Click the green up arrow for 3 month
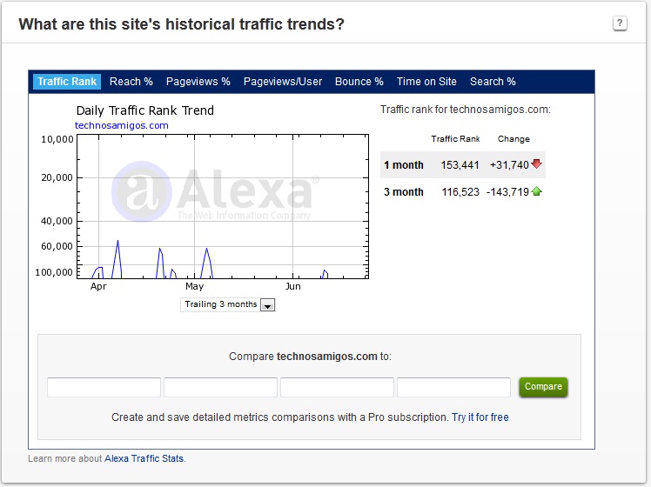This screenshot has width=651, height=487. coord(536,191)
